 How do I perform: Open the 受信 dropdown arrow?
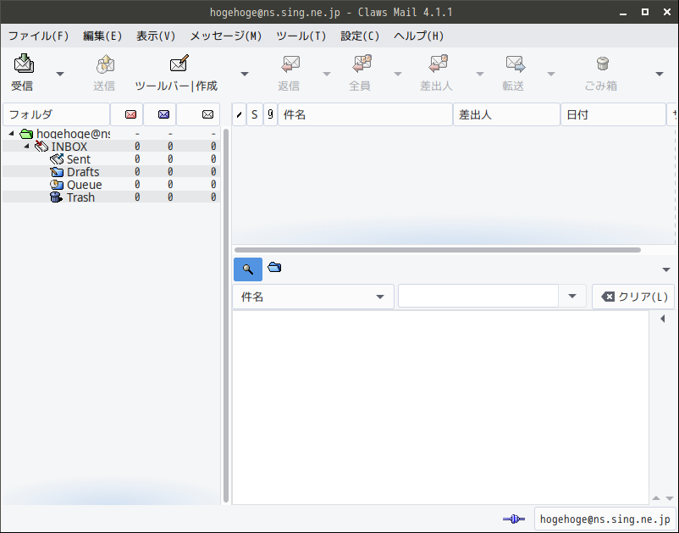pyautogui.click(x=60, y=74)
